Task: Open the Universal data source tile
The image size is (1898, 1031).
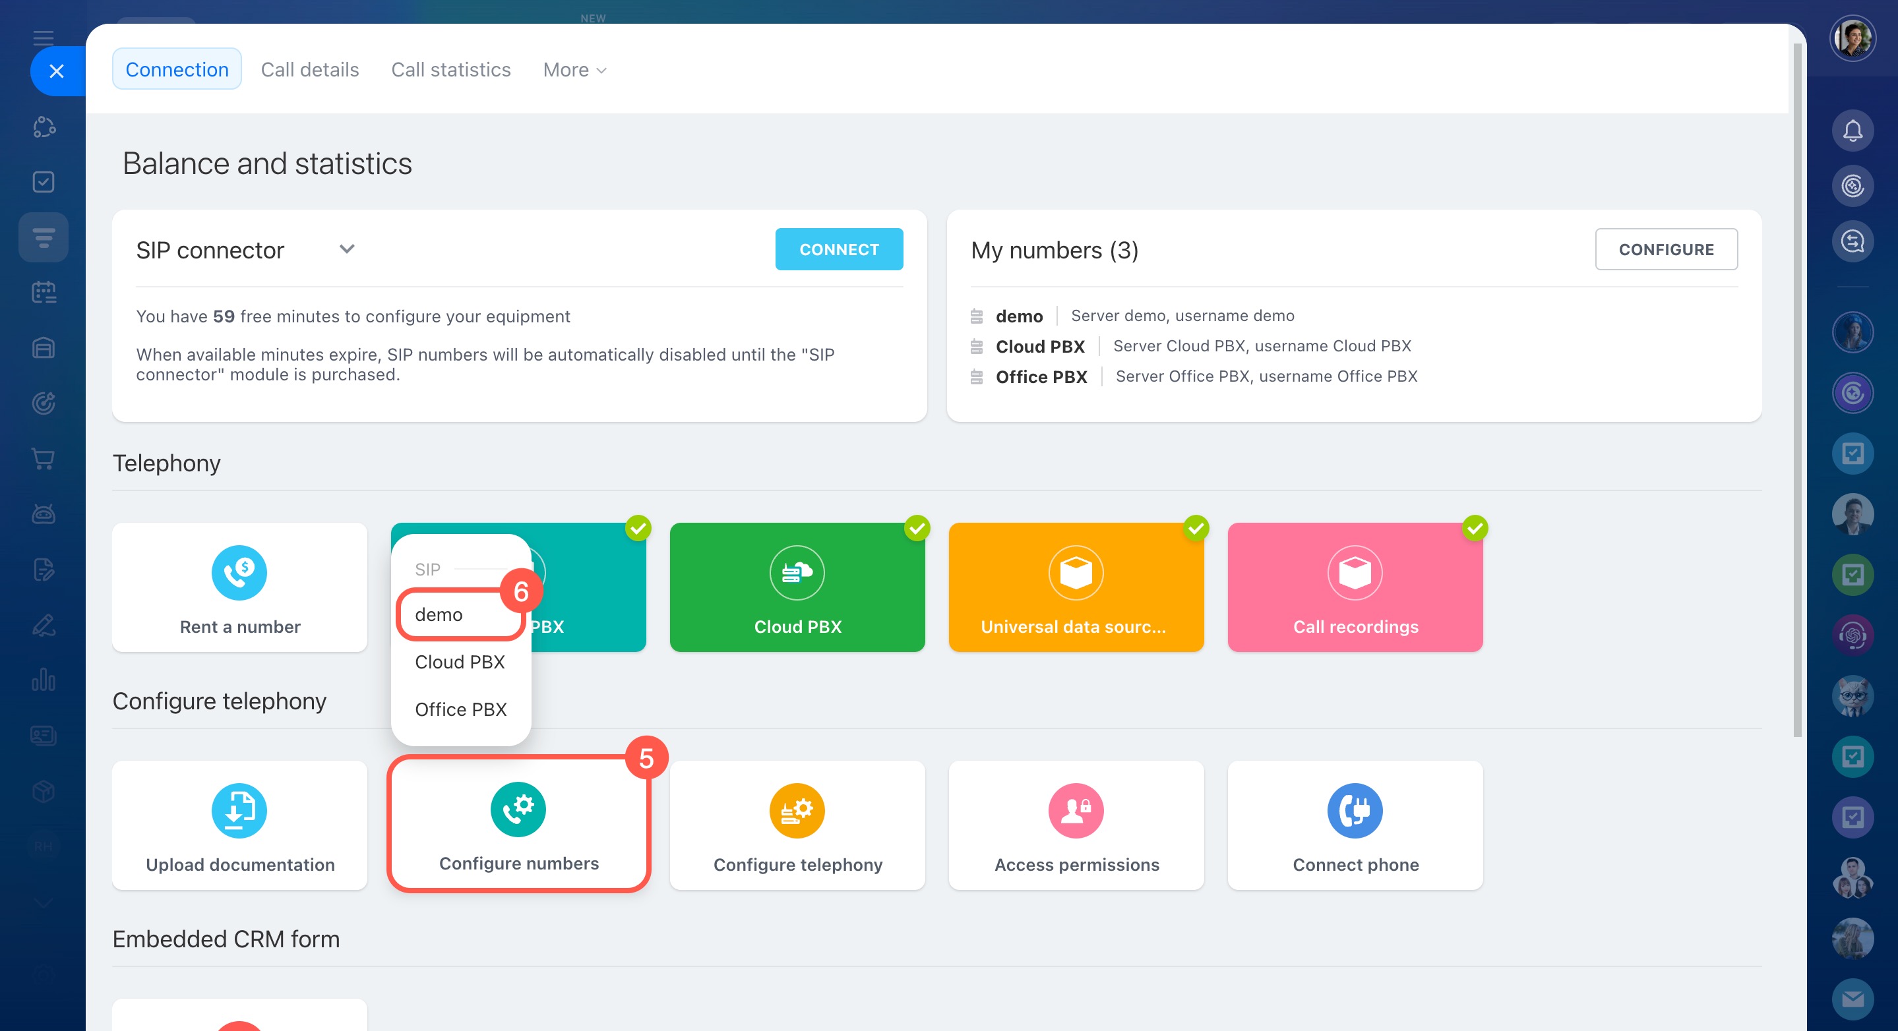Action: 1076,587
